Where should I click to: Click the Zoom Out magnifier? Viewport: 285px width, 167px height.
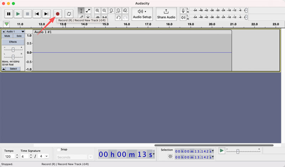click(x=104, y=11)
